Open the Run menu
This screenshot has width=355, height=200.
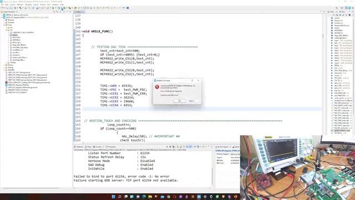coord(49,4)
